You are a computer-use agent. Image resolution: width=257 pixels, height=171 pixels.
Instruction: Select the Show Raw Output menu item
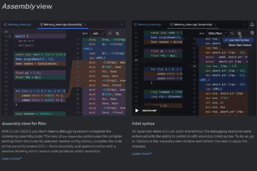click(x=240, y=45)
